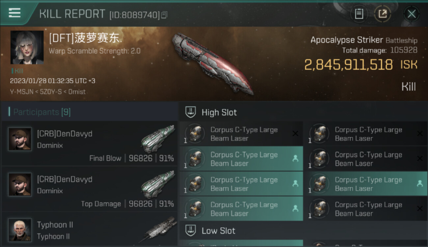This screenshot has height=247, width=428.
Task: Click the Y-MSJN < 5Z0Y-S < Omist location
Action: click(x=48, y=92)
